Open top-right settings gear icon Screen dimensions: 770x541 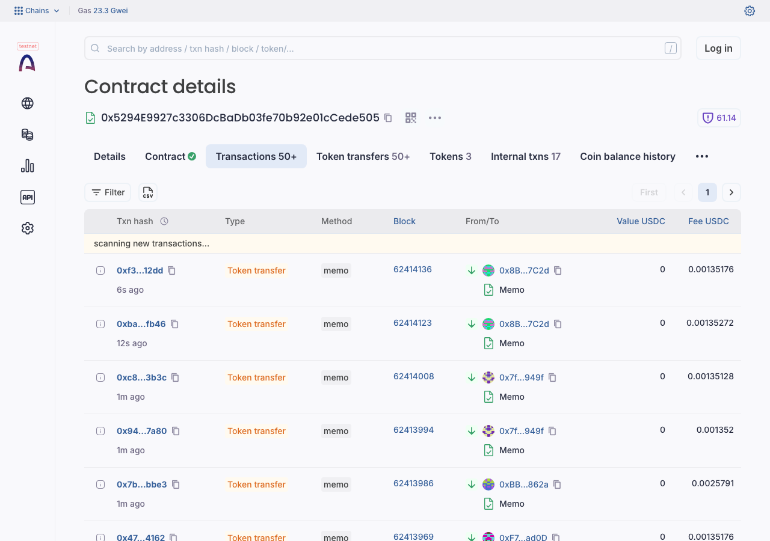pos(750,11)
